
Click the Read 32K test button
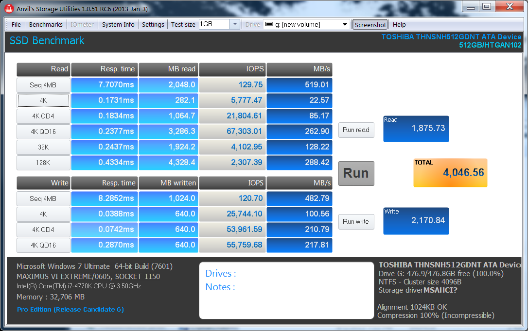[43, 147]
